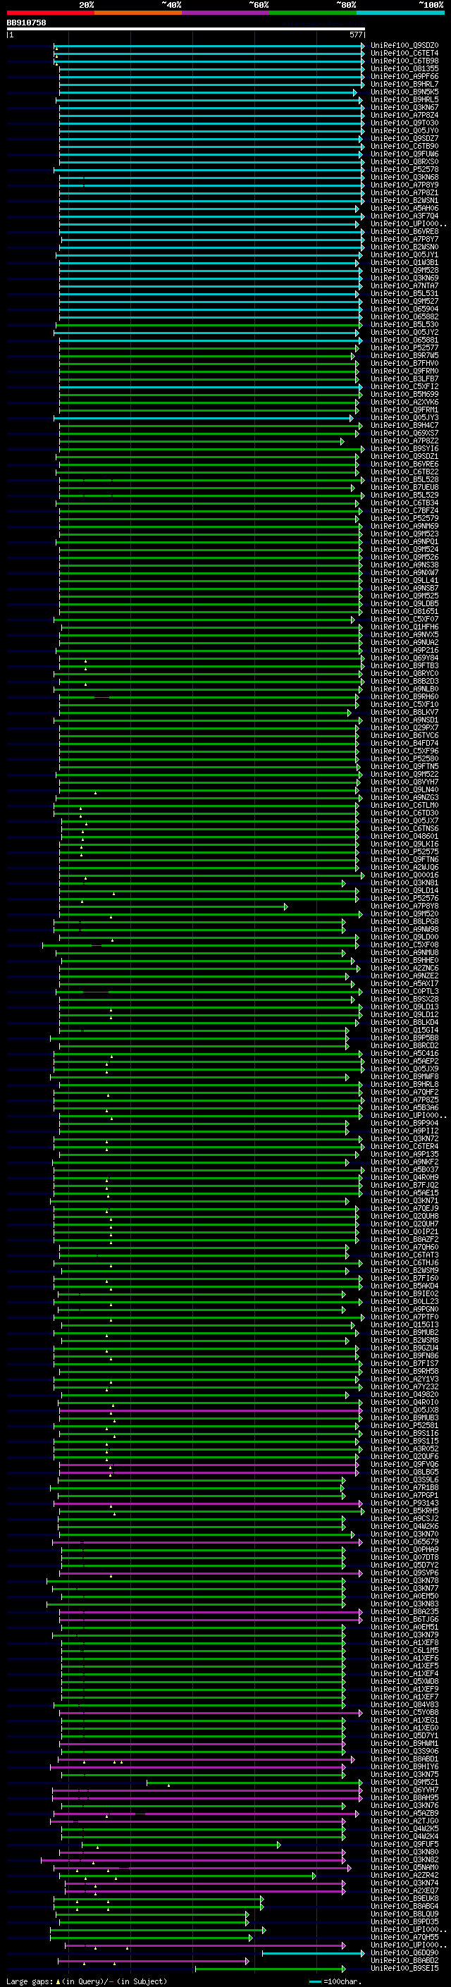
Task: Select the UniRef100_B8LQU9 label
Action: pos(404,1914)
